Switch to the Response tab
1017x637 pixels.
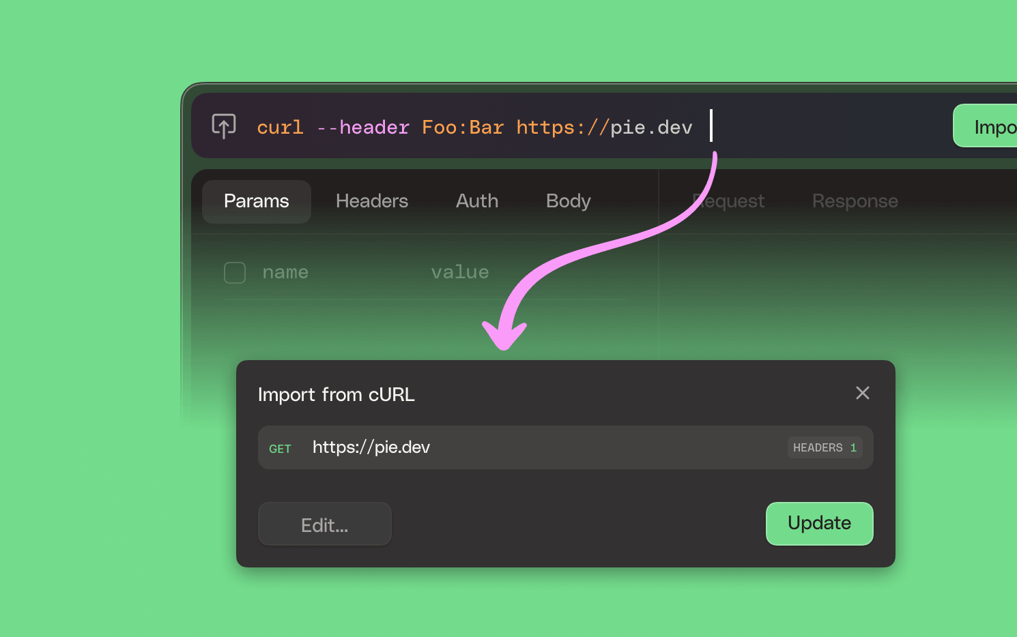[855, 201]
